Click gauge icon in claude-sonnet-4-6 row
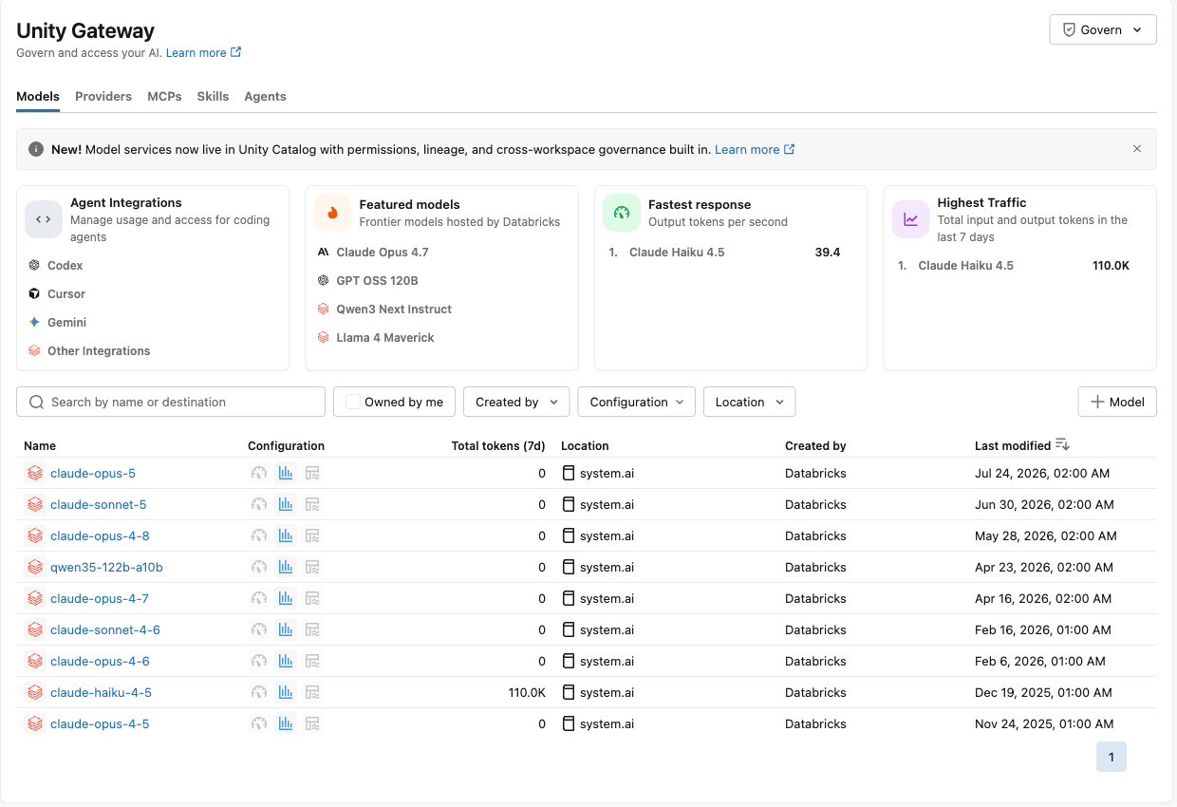Image resolution: width=1177 pixels, height=807 pixels. coord(259,629)
